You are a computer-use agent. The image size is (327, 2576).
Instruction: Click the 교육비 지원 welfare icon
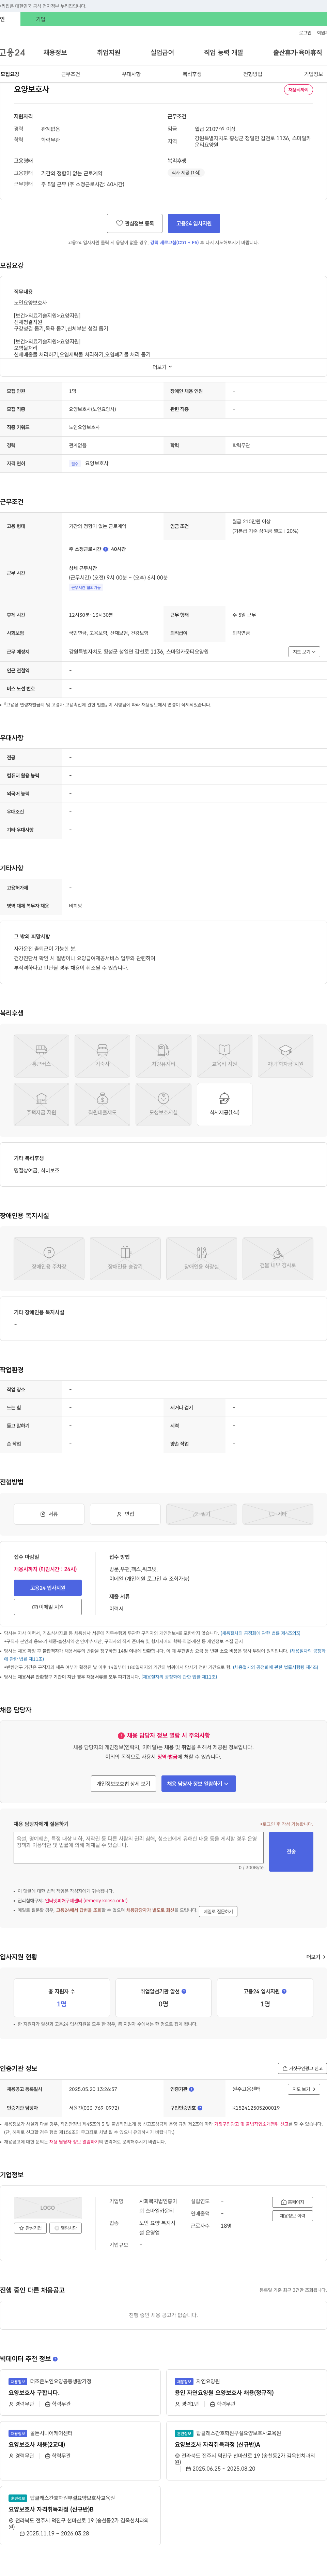224,1056
